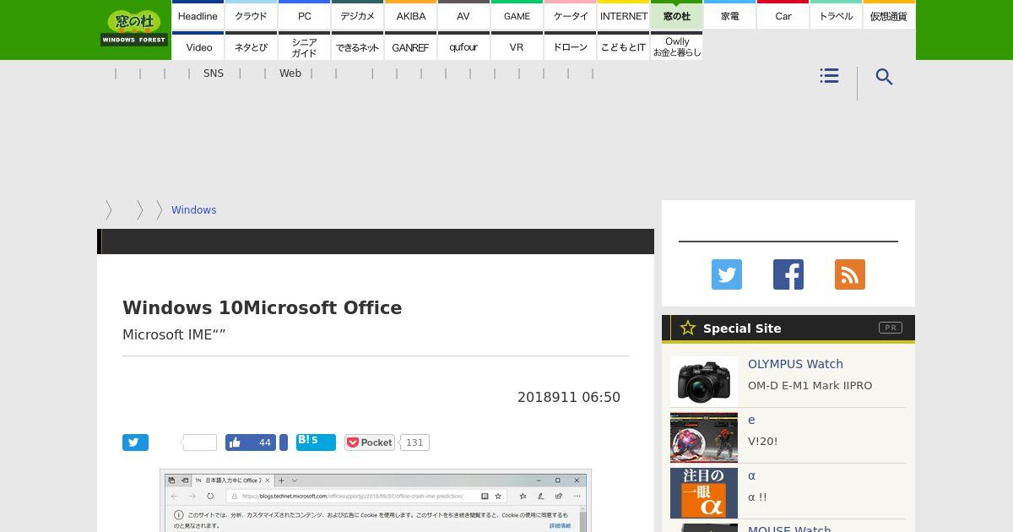Screen dimensions: 1013x532
Task: Open the Owlly お金と暮らし tab
Action: click(676, 46)
